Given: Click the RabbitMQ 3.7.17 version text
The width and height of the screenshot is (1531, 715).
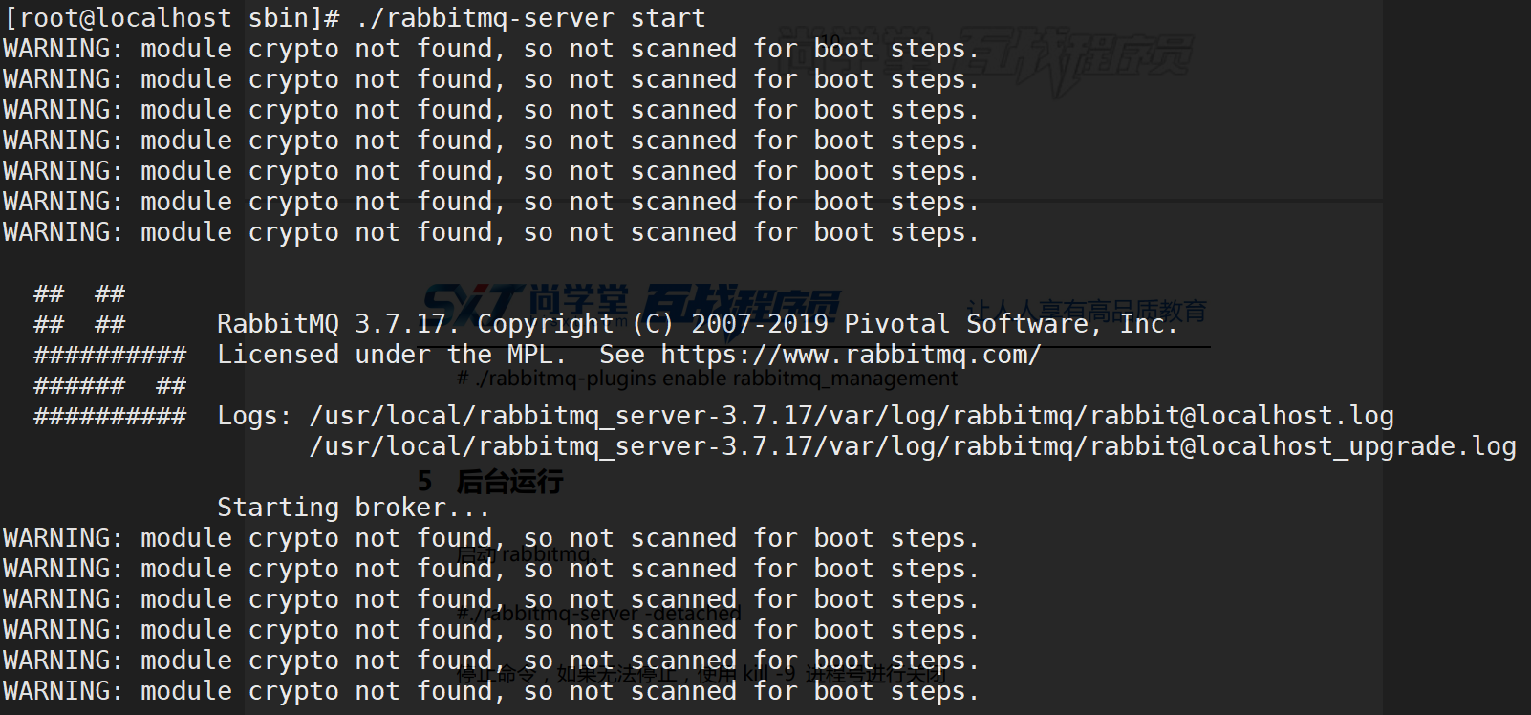Looking at the screenshot, I should (331, 324).
